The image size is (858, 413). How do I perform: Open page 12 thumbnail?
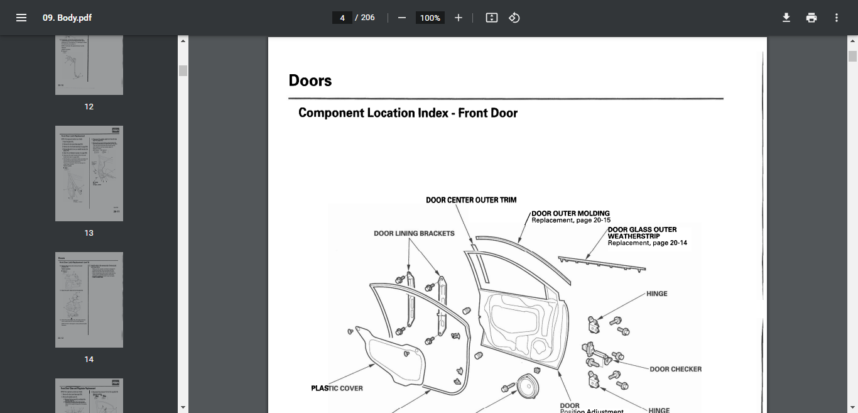(x=89, y=65)
